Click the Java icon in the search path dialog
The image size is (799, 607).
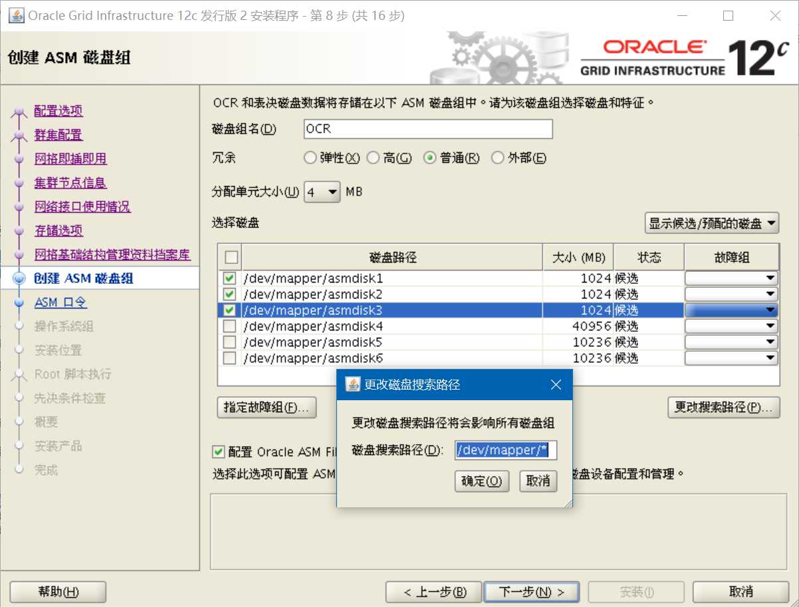click(354, 385)
